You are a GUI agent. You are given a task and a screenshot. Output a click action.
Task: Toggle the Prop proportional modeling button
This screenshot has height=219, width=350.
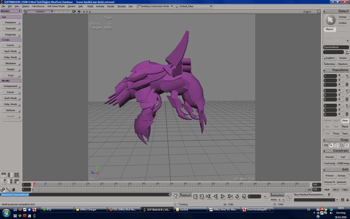click(x=336, y=133)
